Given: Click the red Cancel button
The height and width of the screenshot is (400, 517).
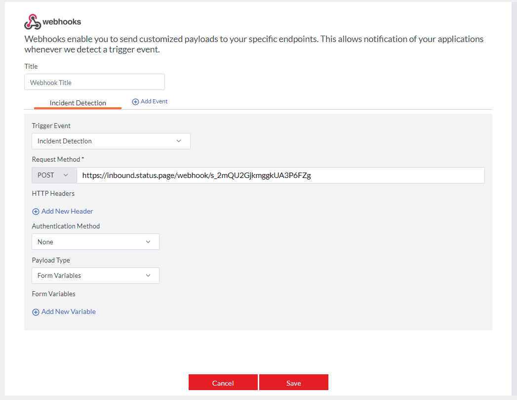Looking at the screenshot, I should tap(223, 382).
